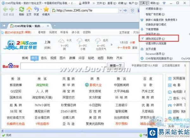Open the 优酷网 link
The height and width of the screenshot is (138, 190).
click(x=148, y=105)
